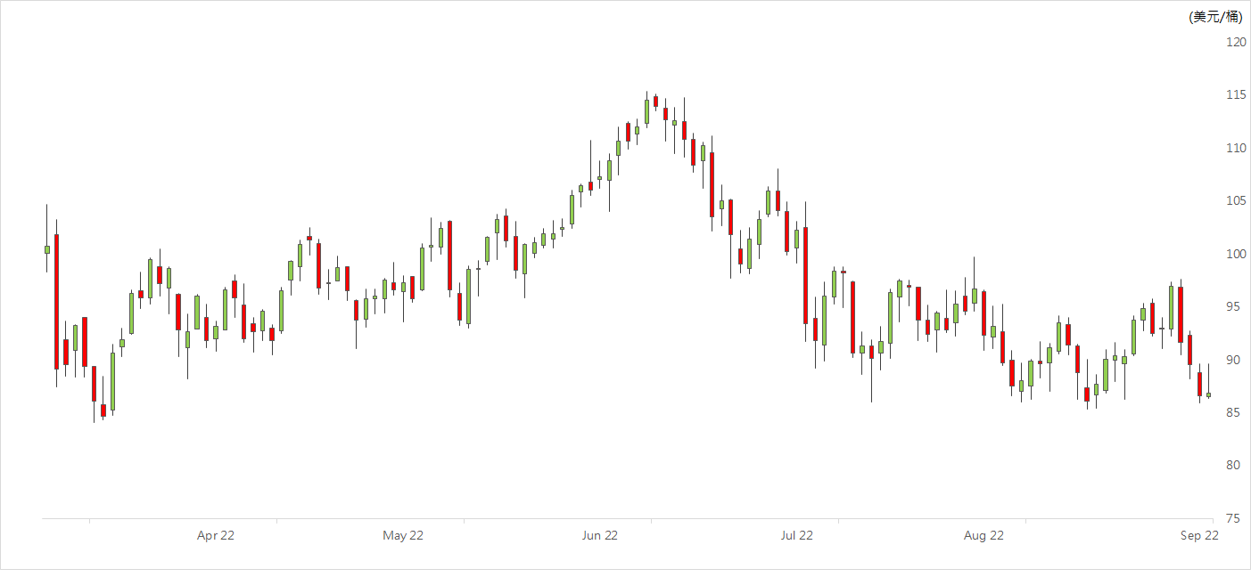
Task: Select the 115 price axis label
Action: point(1235,95)
